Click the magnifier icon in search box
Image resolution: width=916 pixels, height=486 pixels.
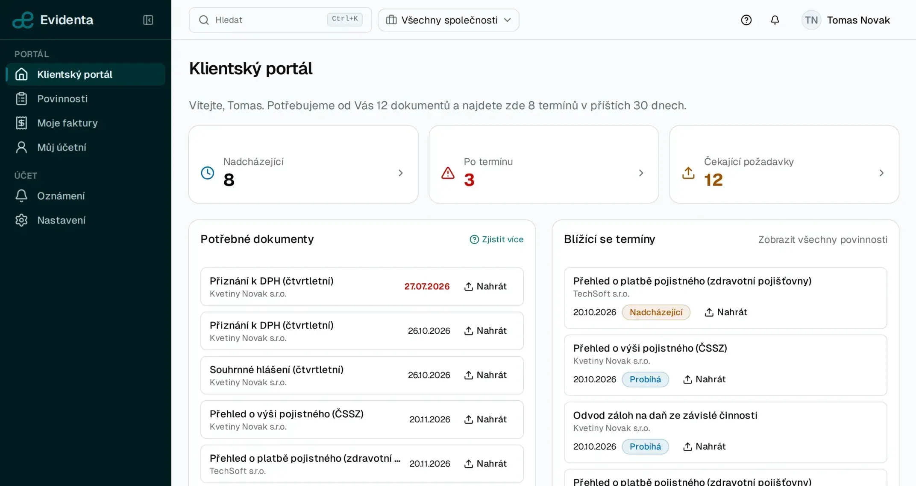pyautogui.click(x=204, y=20)
